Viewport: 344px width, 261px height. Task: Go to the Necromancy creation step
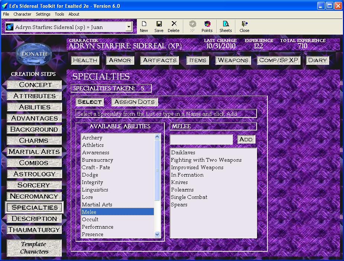click(x=35, y=196)
